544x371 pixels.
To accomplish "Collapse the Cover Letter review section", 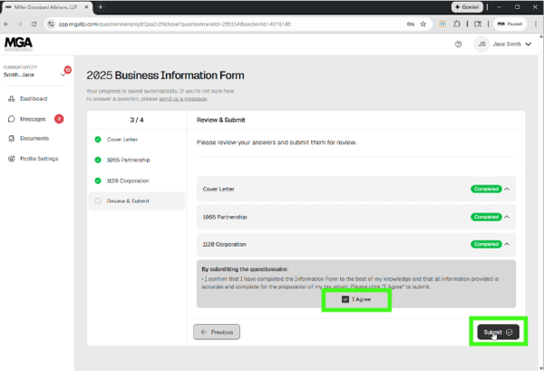I will (x=506, y=190).
